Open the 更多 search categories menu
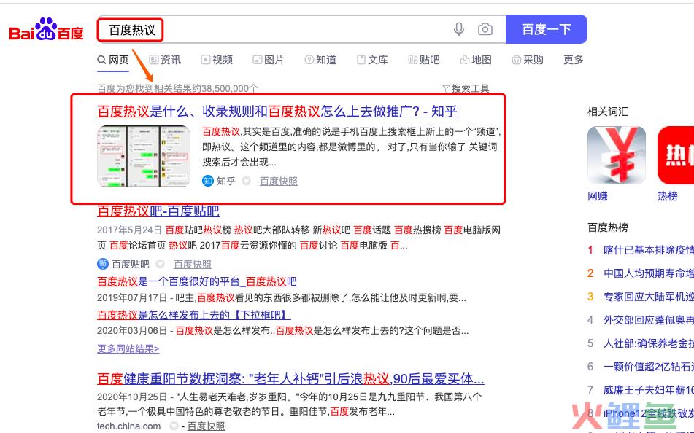Viewport: 694px width, 433px height. click(573, 60)
